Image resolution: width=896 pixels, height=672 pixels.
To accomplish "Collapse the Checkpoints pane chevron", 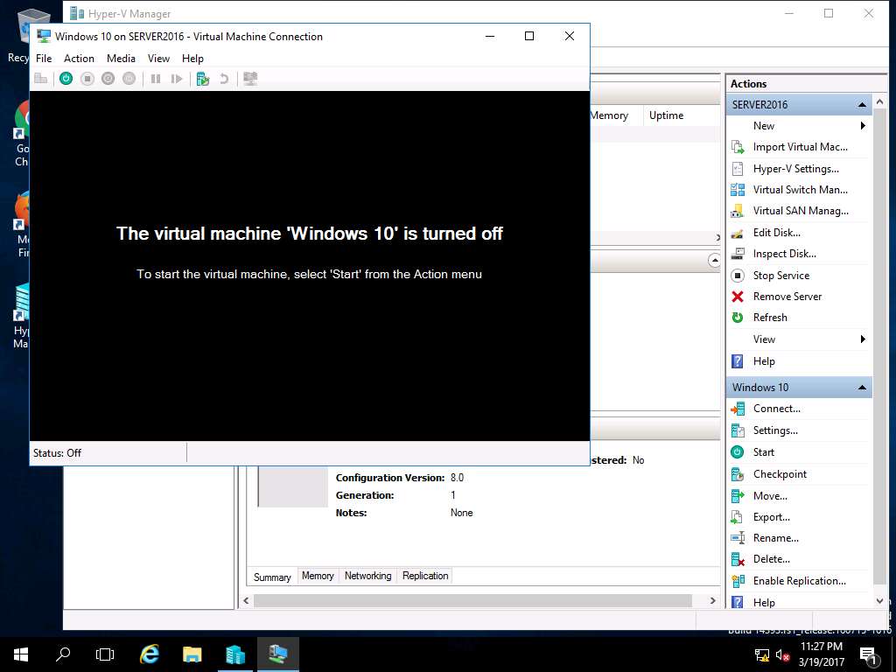I will tap(714, 261).
